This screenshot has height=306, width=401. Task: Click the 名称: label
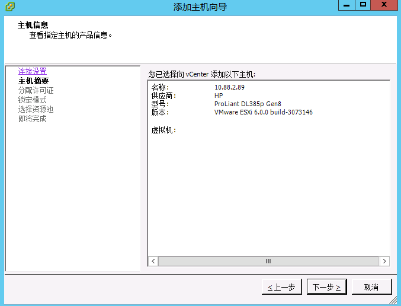click(x=160, y=87)
